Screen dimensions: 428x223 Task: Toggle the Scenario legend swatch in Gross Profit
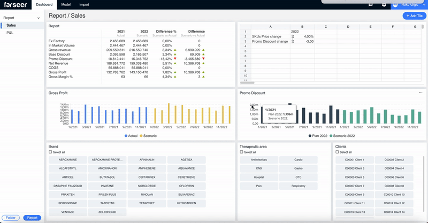pyautogui.click(x=141, y=136)
